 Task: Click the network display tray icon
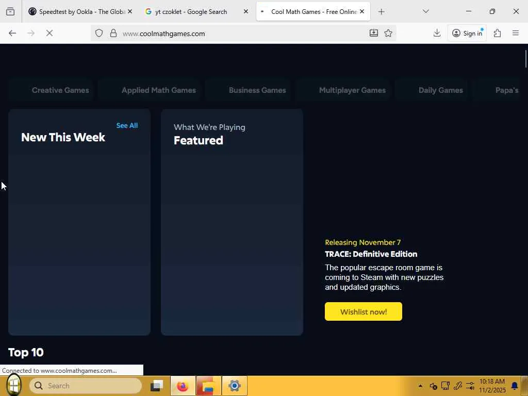(445, 386)
